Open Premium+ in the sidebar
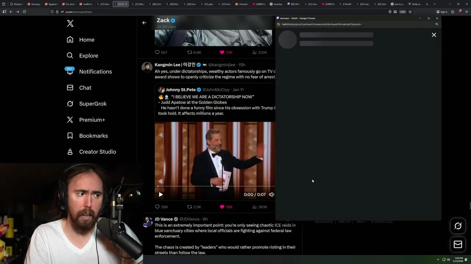Image resolution: width=471 pixels, height=264 pixels. point(86,120)
